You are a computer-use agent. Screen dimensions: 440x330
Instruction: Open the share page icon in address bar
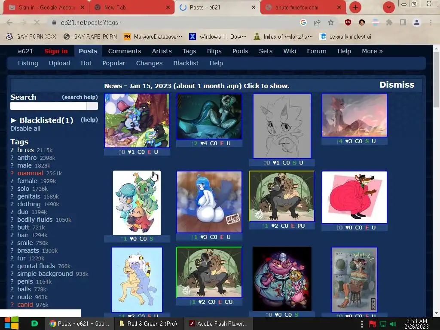317,22
